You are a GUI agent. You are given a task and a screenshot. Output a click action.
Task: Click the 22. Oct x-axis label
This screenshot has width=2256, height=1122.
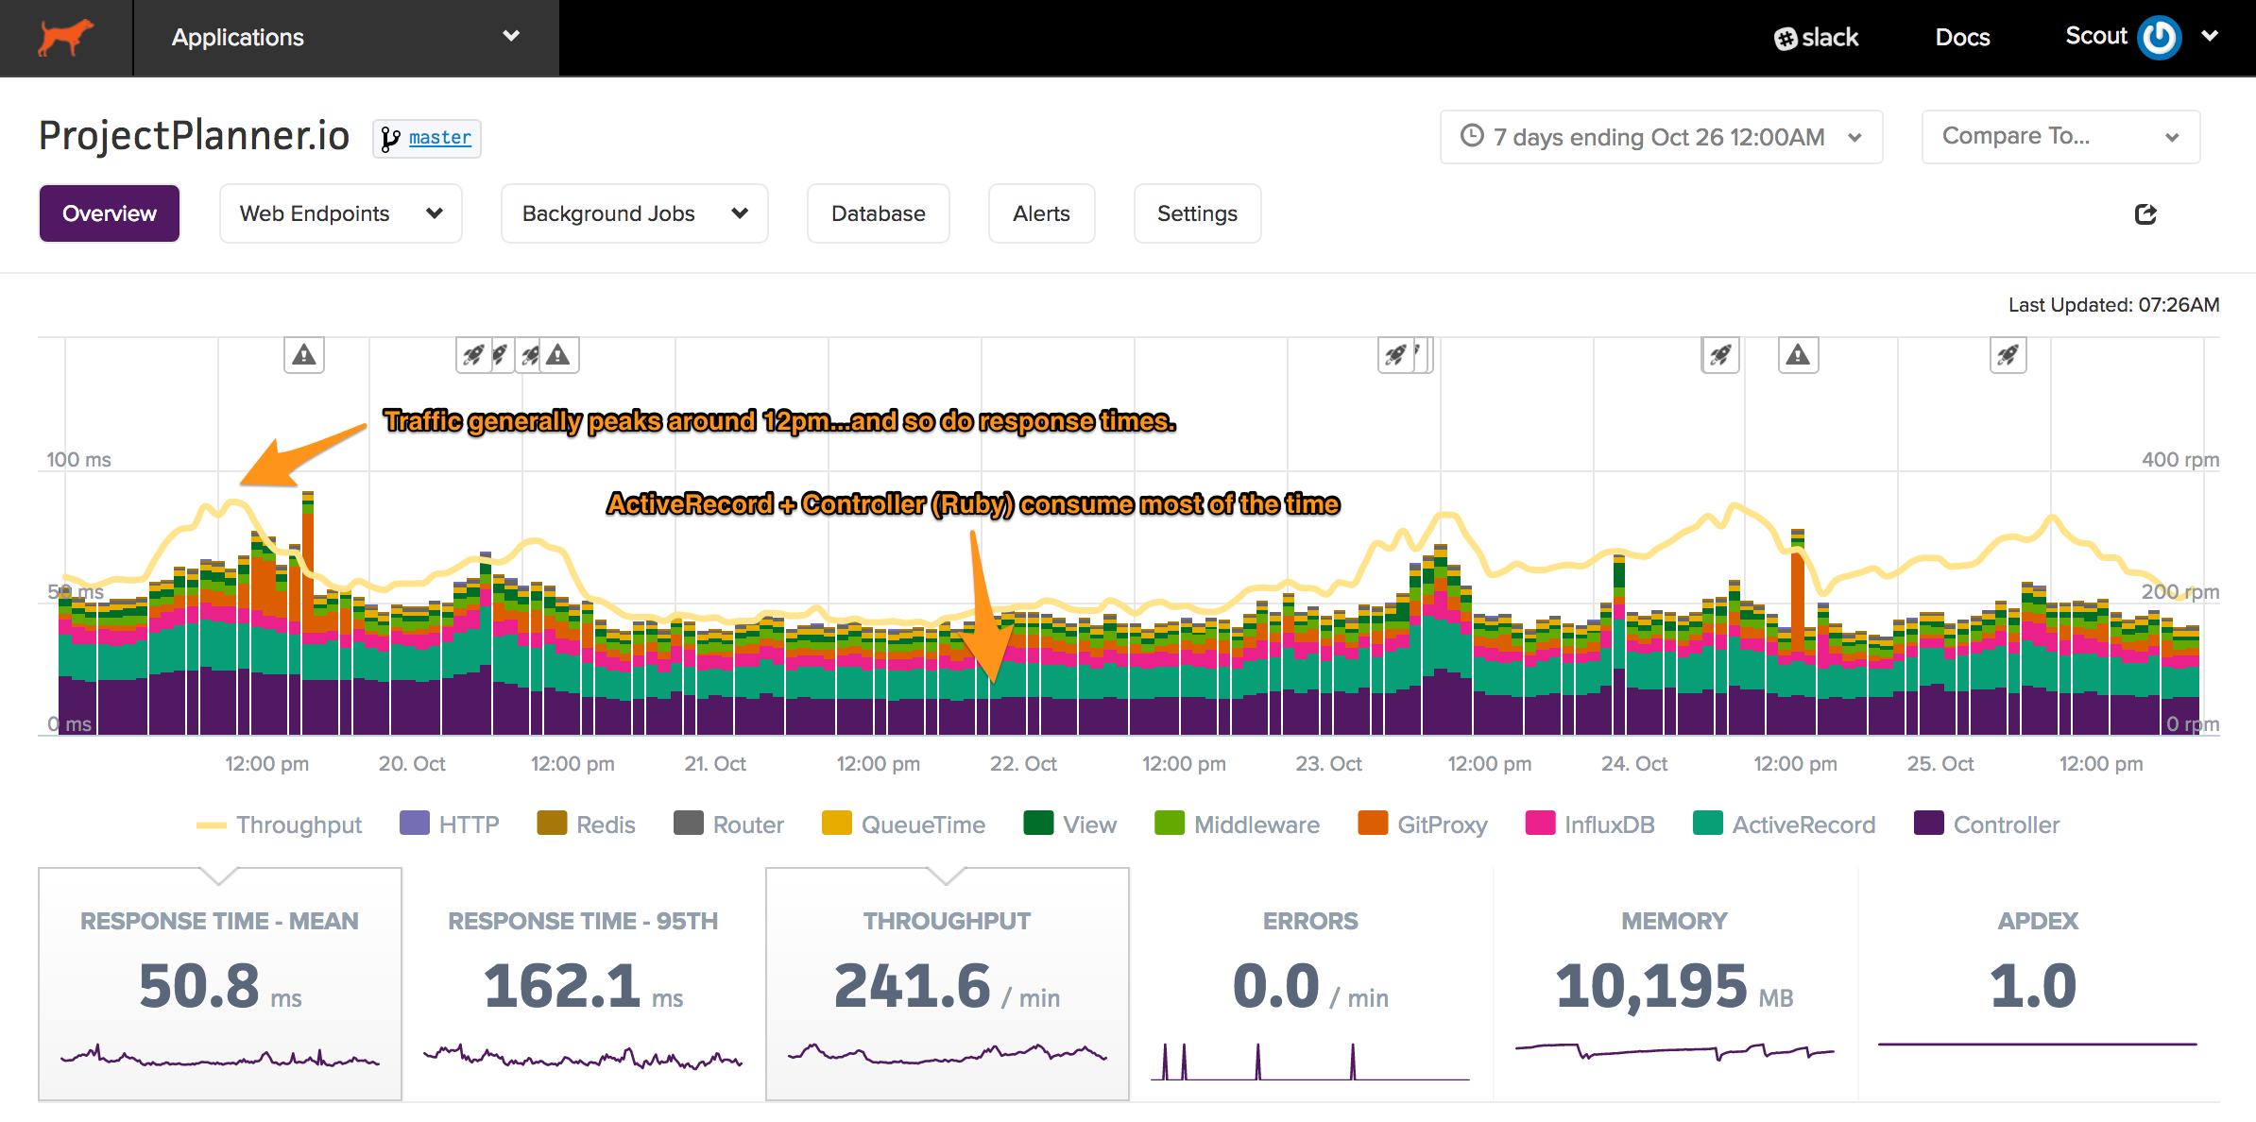(1023, 764)
